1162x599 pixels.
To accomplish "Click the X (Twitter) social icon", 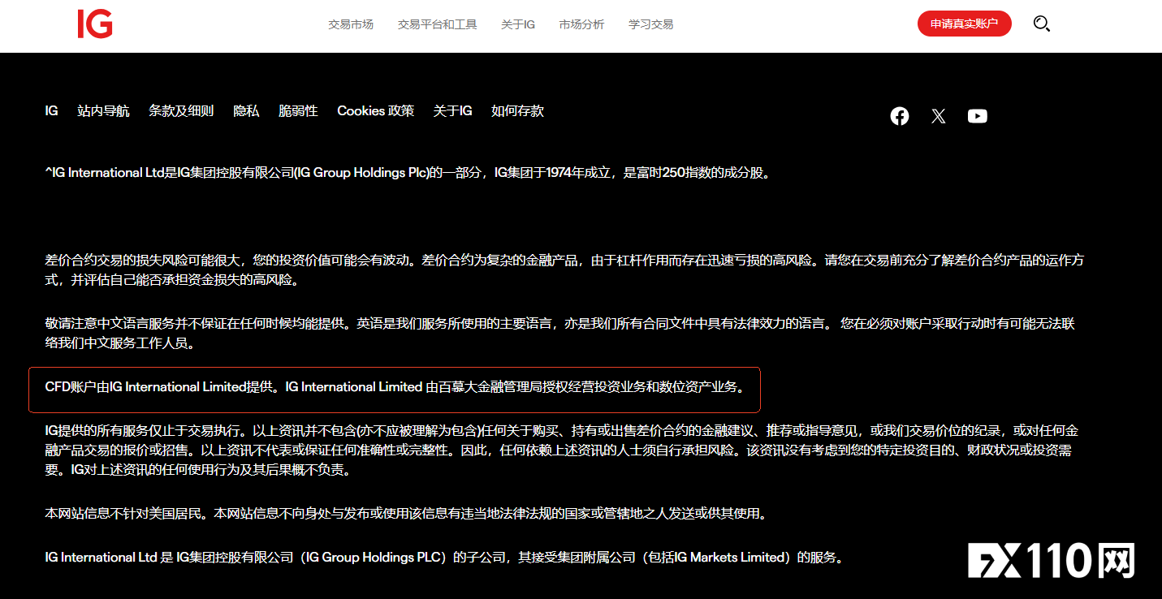I will click(938, 116).
